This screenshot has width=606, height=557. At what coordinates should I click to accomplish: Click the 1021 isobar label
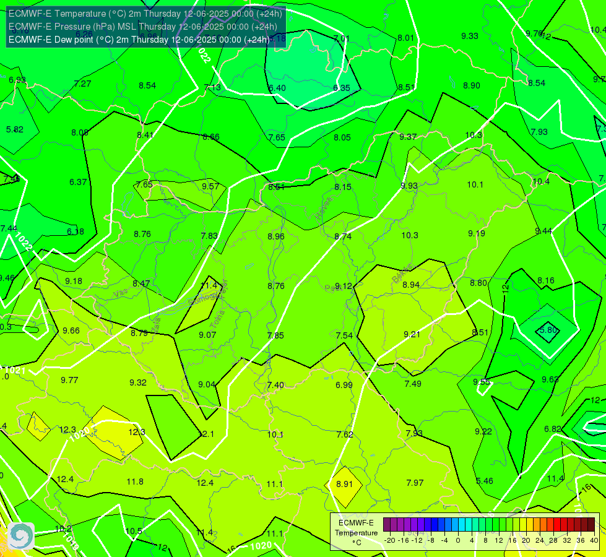(15, 370)
